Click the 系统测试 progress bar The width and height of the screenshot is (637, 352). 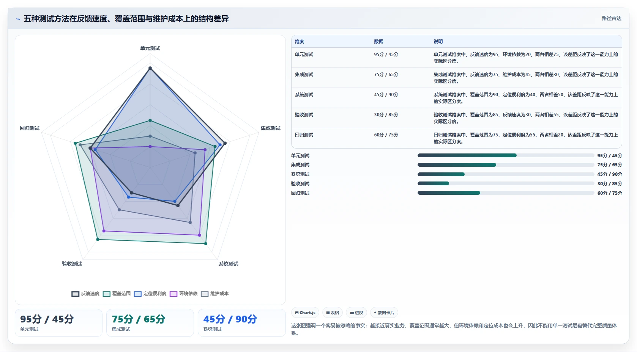pyautogui.click(x=506, y=174)
